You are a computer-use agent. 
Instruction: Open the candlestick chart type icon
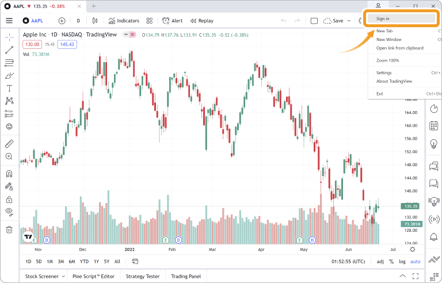(x=95, y=21)
